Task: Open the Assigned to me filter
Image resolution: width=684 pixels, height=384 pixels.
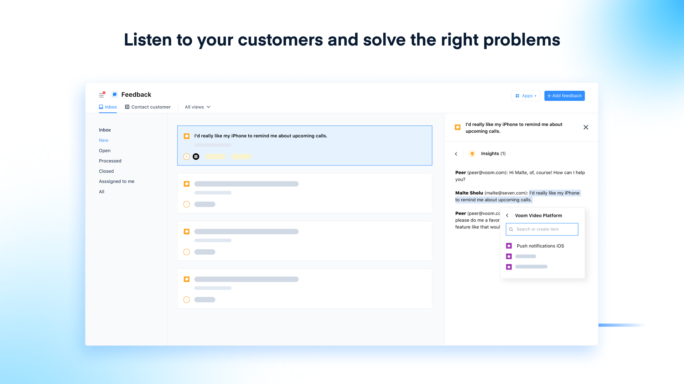Action: click(x=116, y=181)
